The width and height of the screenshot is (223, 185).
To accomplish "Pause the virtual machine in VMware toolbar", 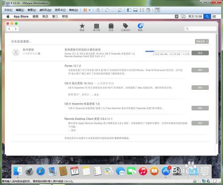I will click(85, 10).
